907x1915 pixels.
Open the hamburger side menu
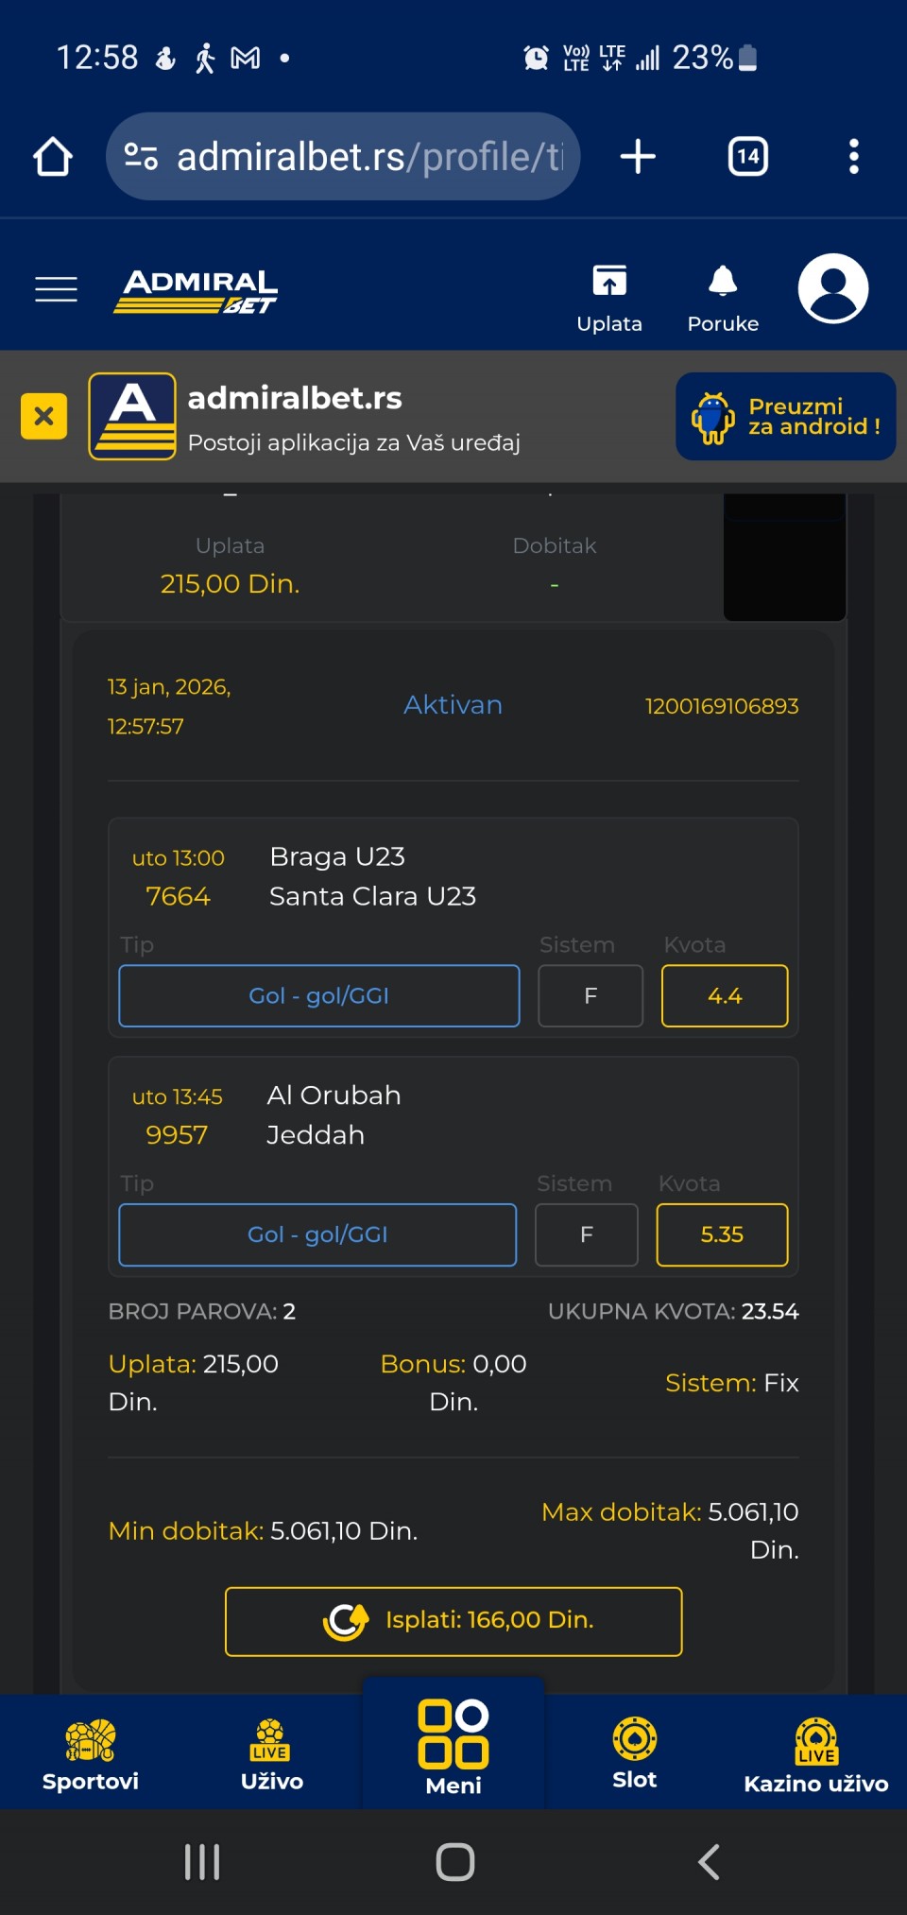coord(56,289)
